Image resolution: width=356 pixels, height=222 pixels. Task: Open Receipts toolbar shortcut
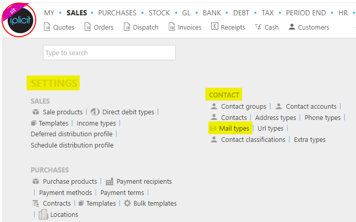(228, 27)
